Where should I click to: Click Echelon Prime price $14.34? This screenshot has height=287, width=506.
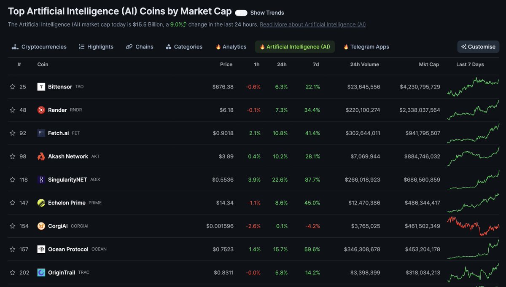coord(224,203)
